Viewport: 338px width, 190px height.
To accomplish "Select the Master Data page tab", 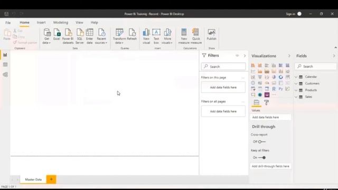I will click(x=33, y=179).
